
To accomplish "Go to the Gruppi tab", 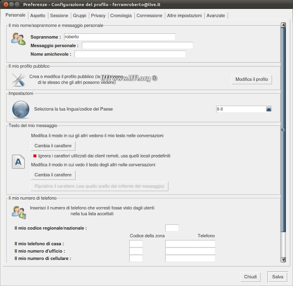I will (x=79, y=15).
